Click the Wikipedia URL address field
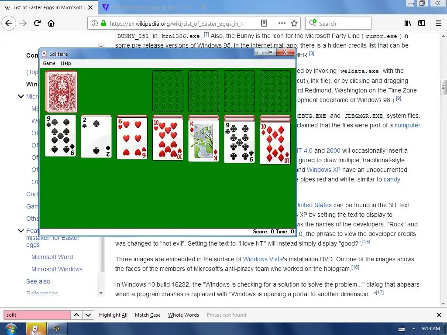 click(177, 24)
